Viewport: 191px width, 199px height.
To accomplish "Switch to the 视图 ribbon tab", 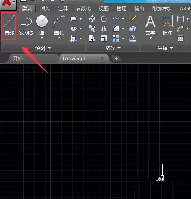I will pos(104,9).
